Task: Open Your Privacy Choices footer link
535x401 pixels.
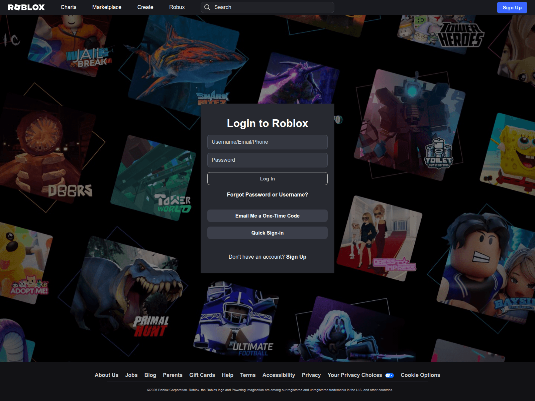Action: click(355, 375)
